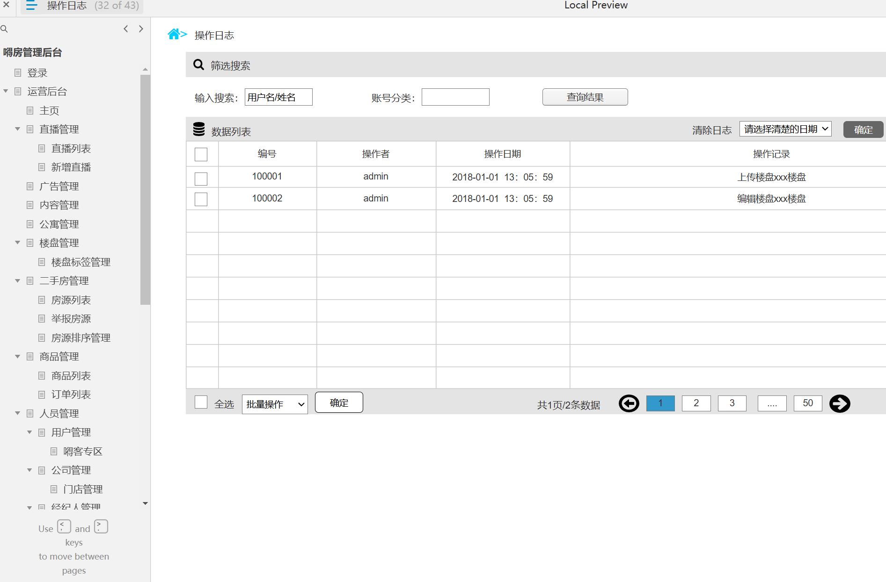Toggle the table header select-all checkbox
Viewport: 886px width, 582px height.
point(201,154)
